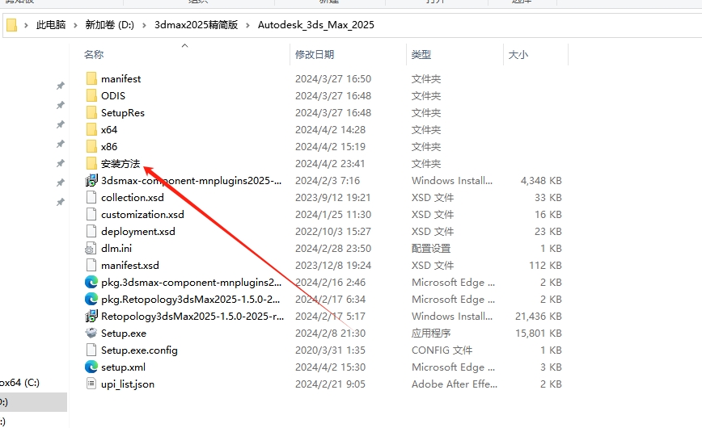This screenshot has height=428, width=702.
Task: Select the manifest.xsd file name
Action: (x=130, y=266)
